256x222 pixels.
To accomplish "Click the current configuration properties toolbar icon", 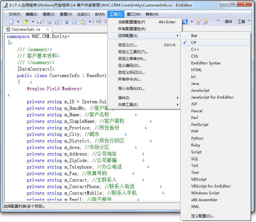I will tap(198, 22).
